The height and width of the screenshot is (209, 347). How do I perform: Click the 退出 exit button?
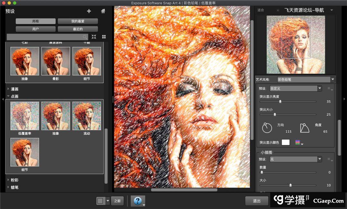[x=257, y=201]
